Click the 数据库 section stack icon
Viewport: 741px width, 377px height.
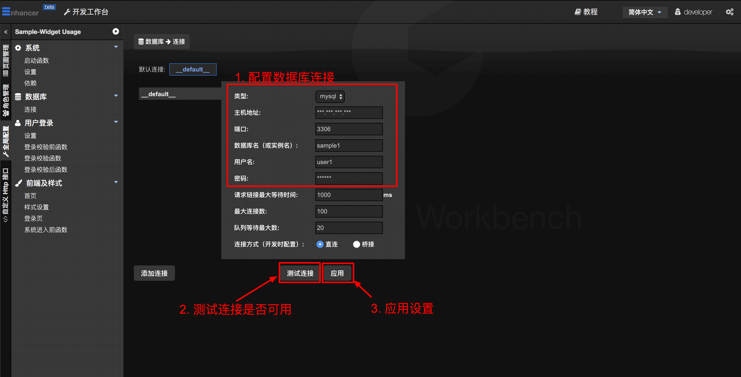[18, 97]
